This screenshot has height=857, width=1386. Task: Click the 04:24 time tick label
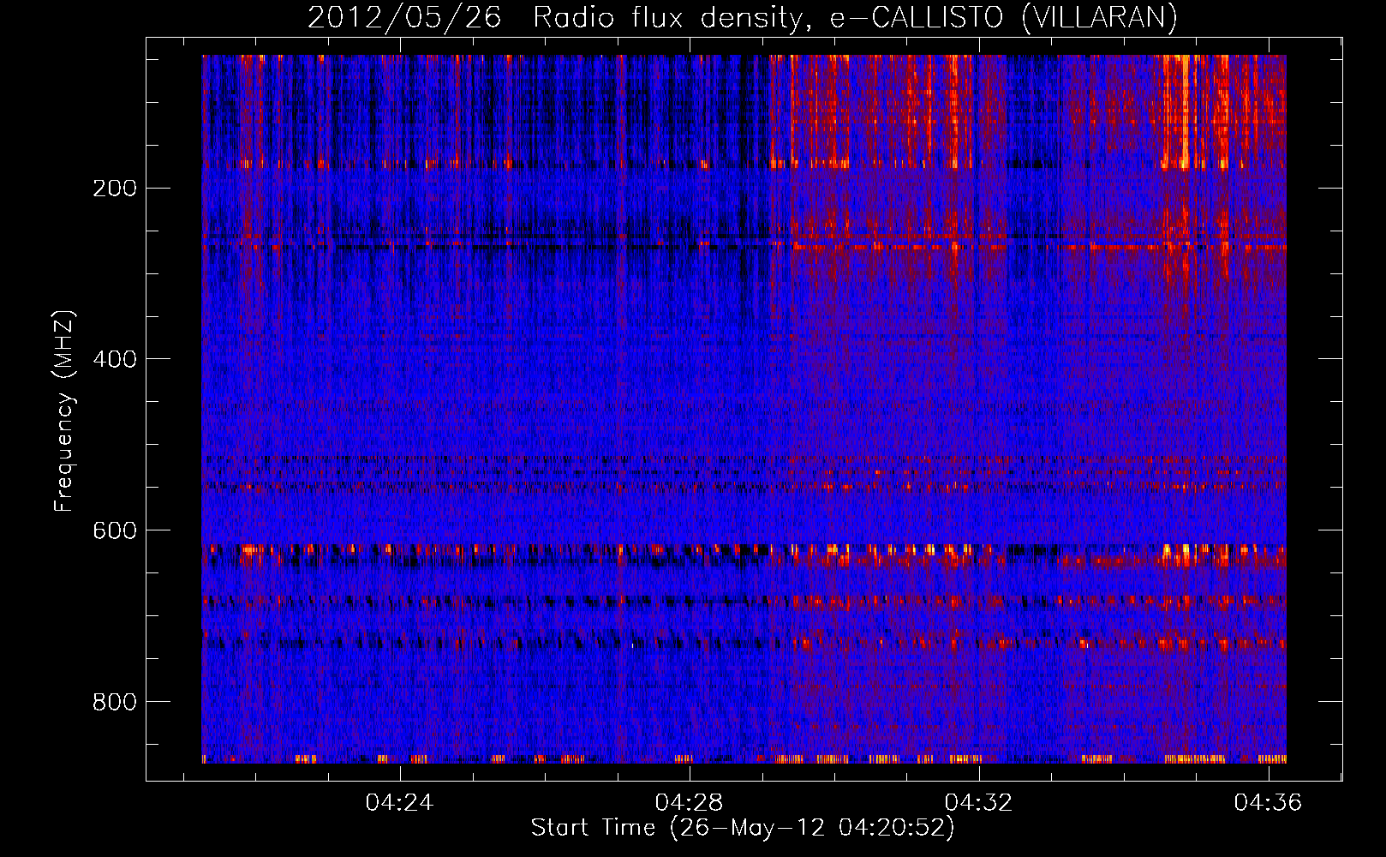(399, 803)
